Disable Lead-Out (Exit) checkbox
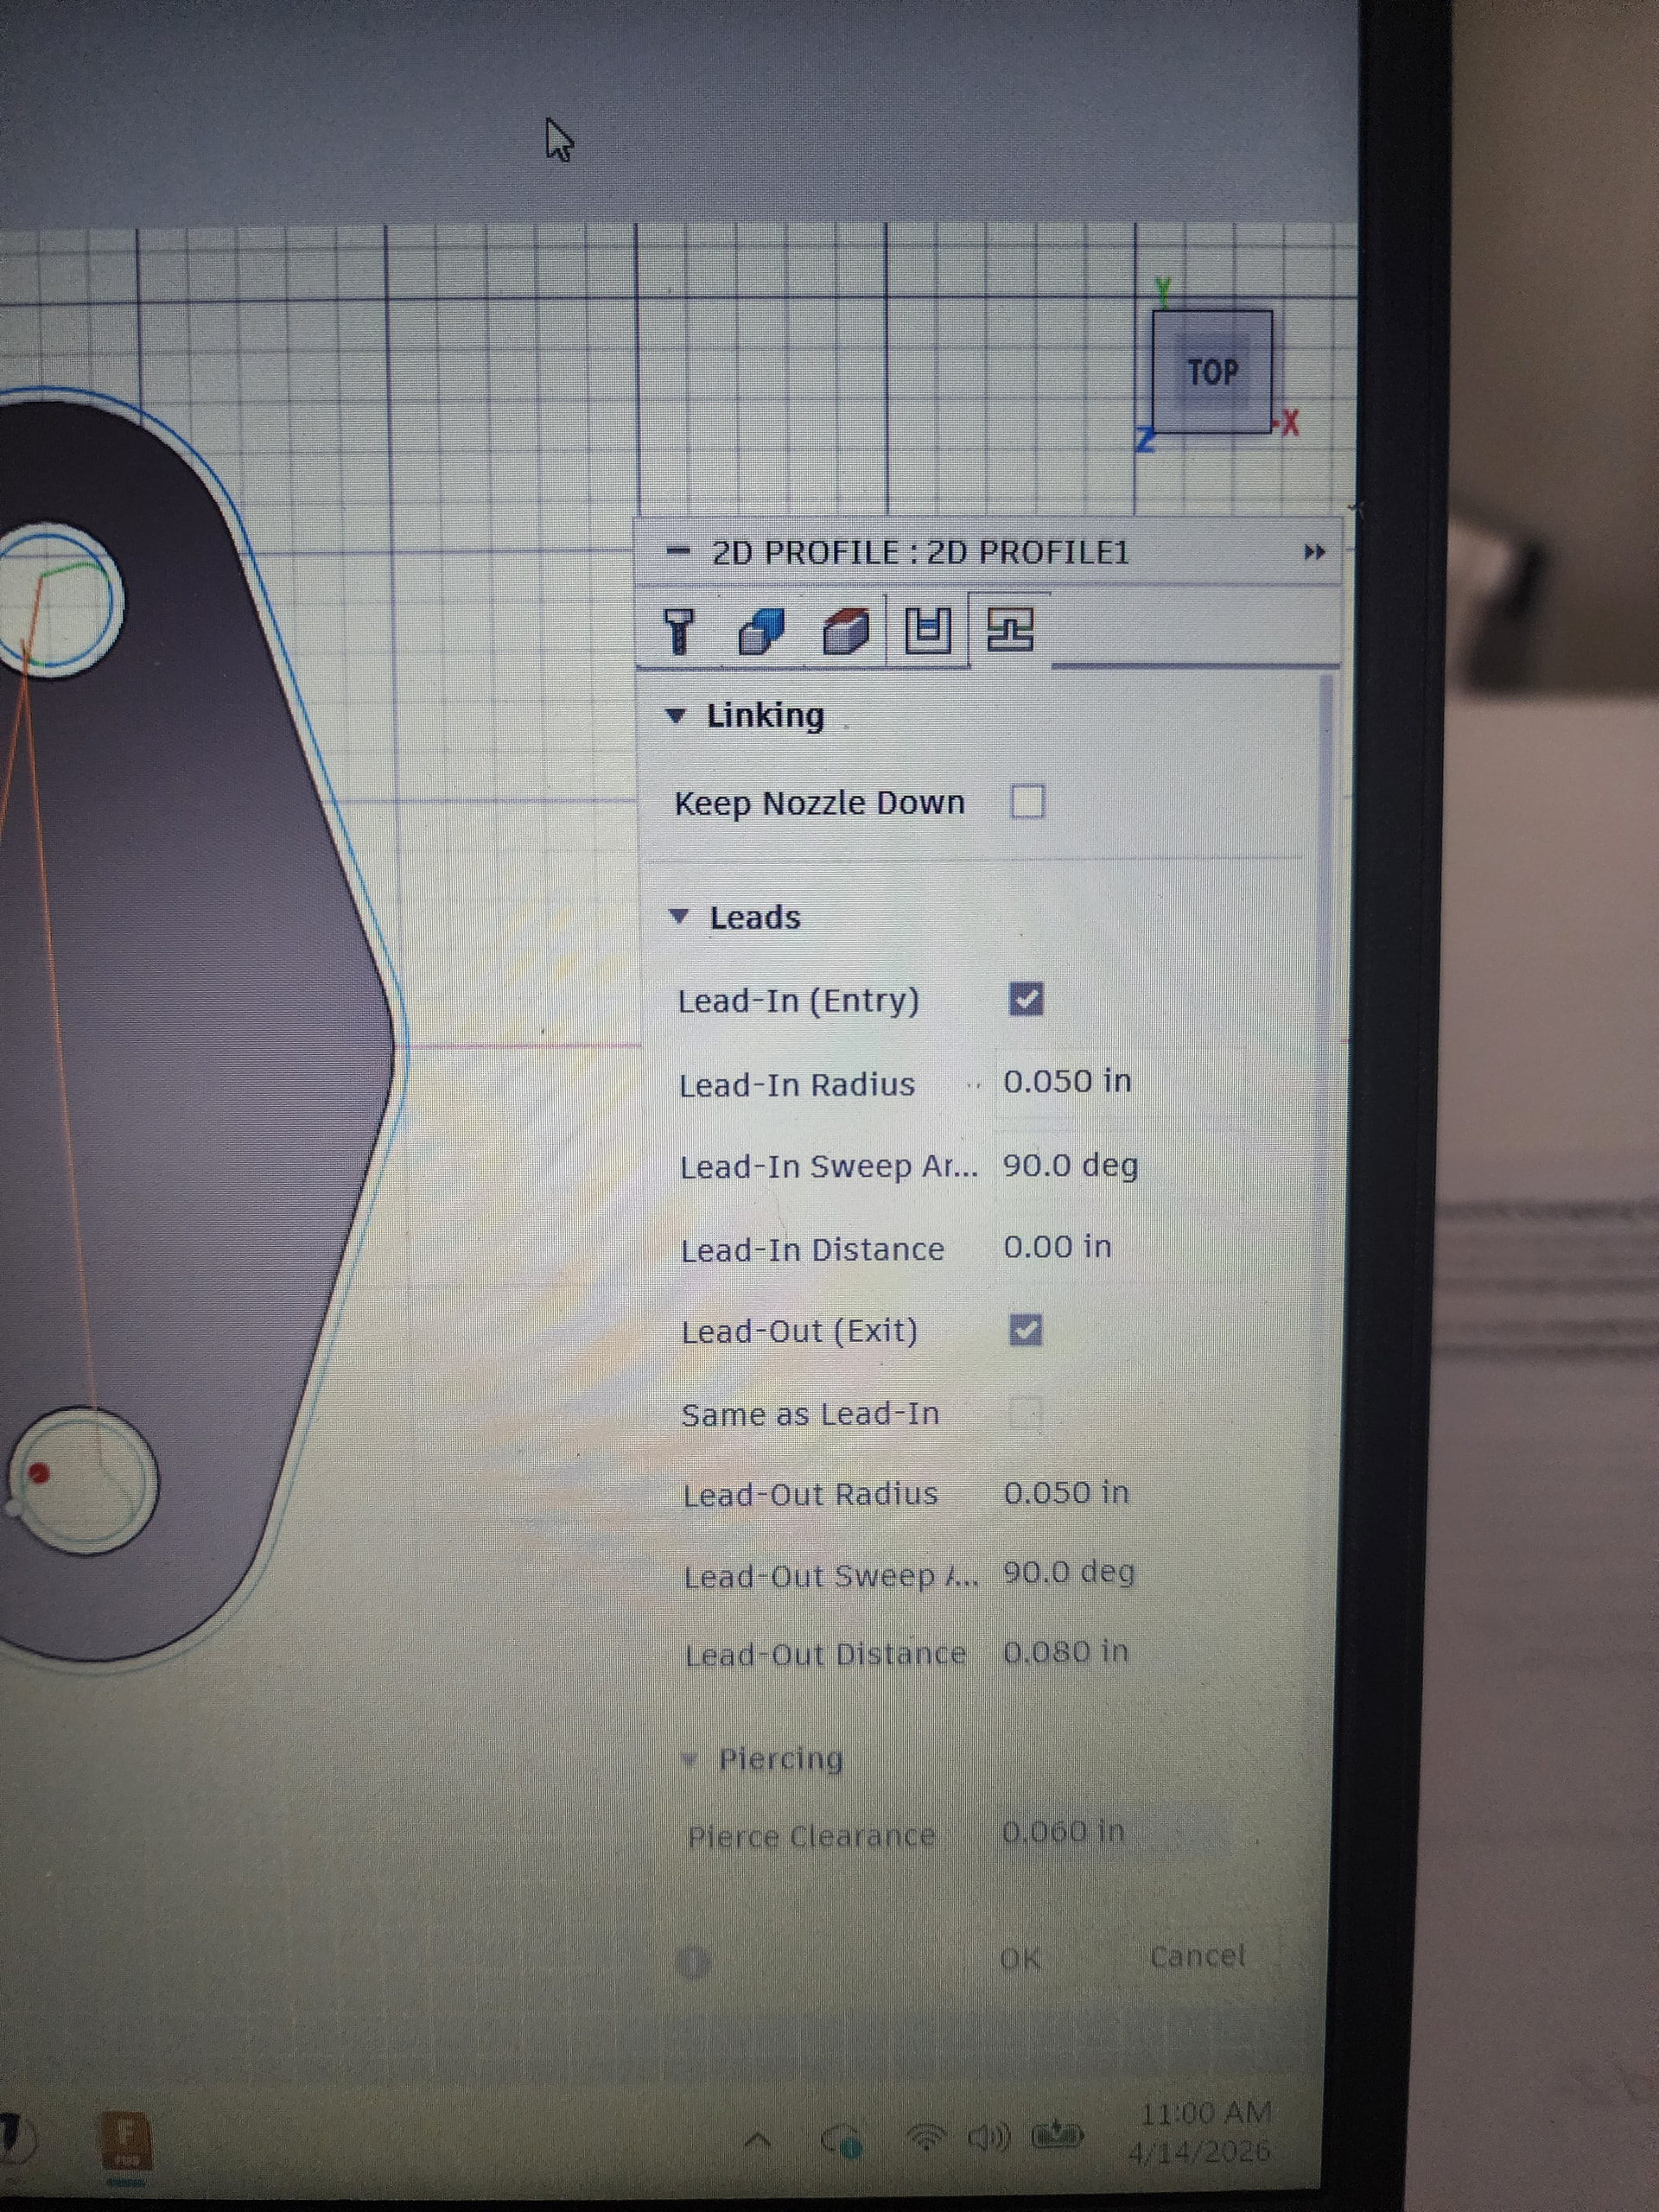The width and height of the screenshot is (1659, 2212). (1026, 1330)
